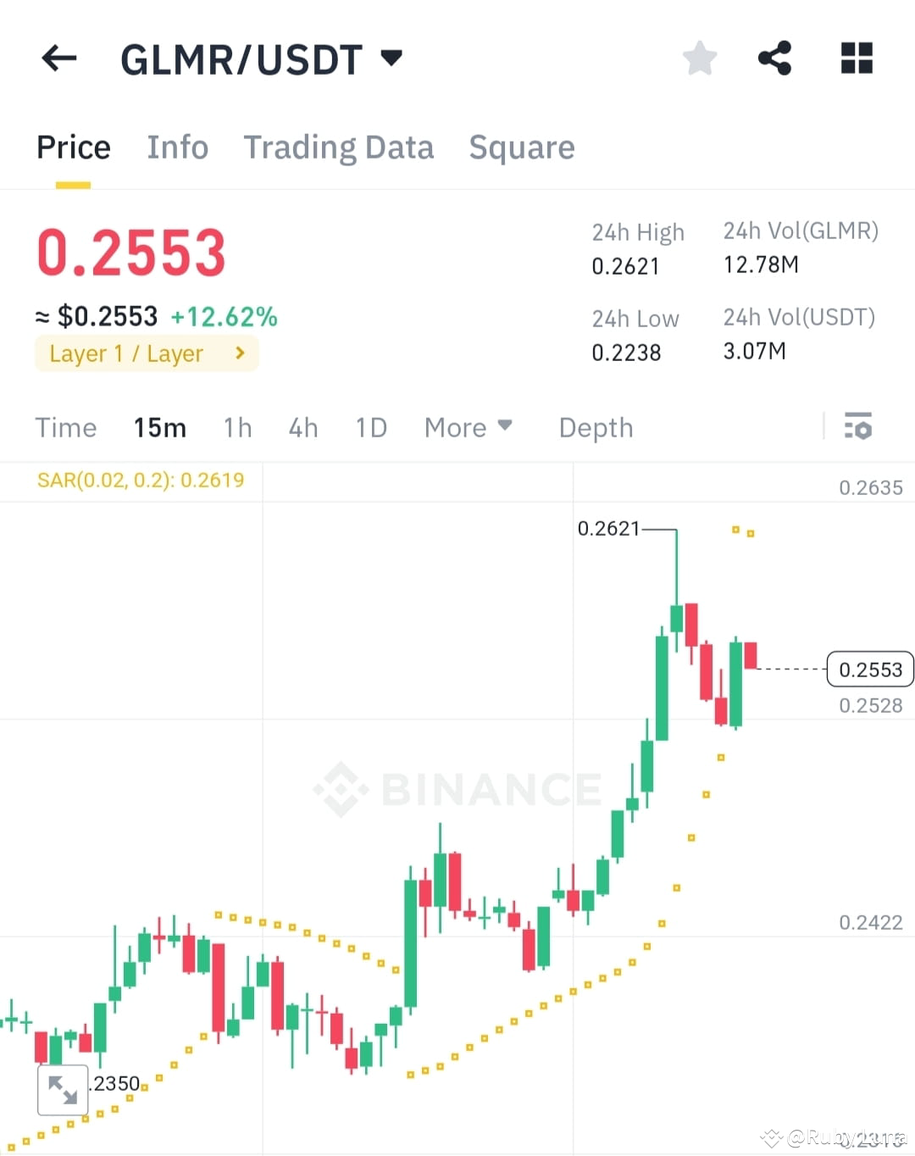Expand the chart to fullscreen

[x=64, y=1089]
